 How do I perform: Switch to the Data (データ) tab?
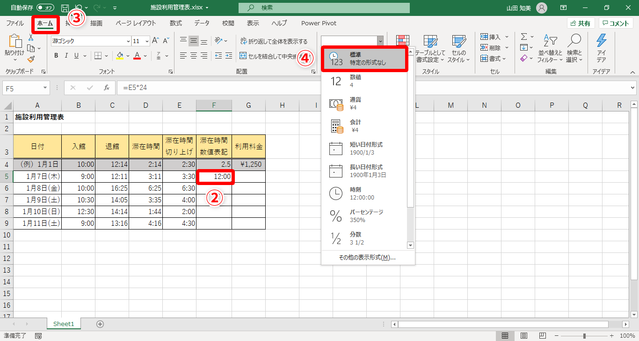(202, 23)
